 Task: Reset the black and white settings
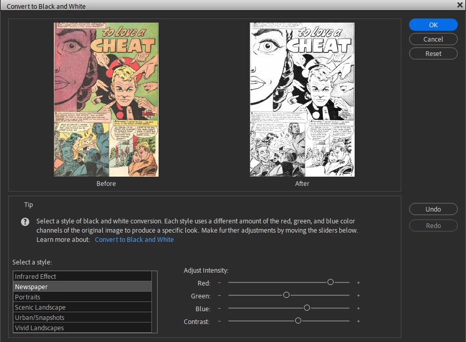[433, 54]
